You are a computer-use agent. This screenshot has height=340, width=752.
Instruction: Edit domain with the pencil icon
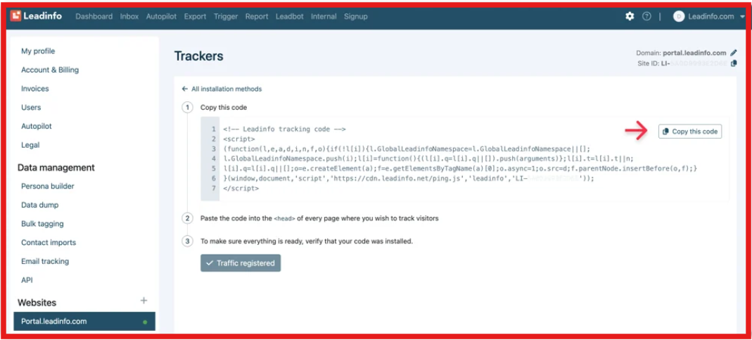click(x=733, y=53)
